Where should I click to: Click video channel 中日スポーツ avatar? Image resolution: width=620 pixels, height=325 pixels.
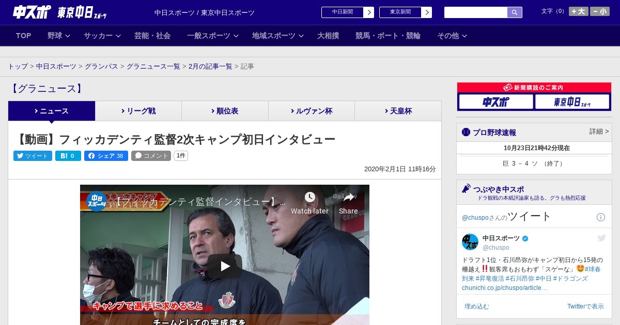pos(97,201)
